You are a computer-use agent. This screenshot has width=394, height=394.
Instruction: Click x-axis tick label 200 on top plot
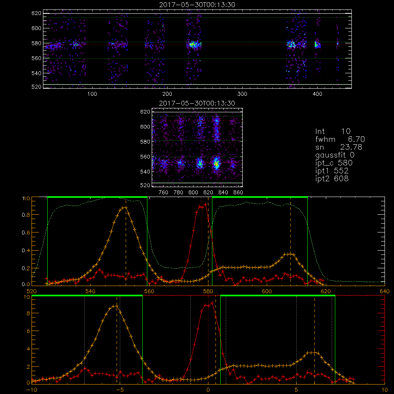[167, 94]
